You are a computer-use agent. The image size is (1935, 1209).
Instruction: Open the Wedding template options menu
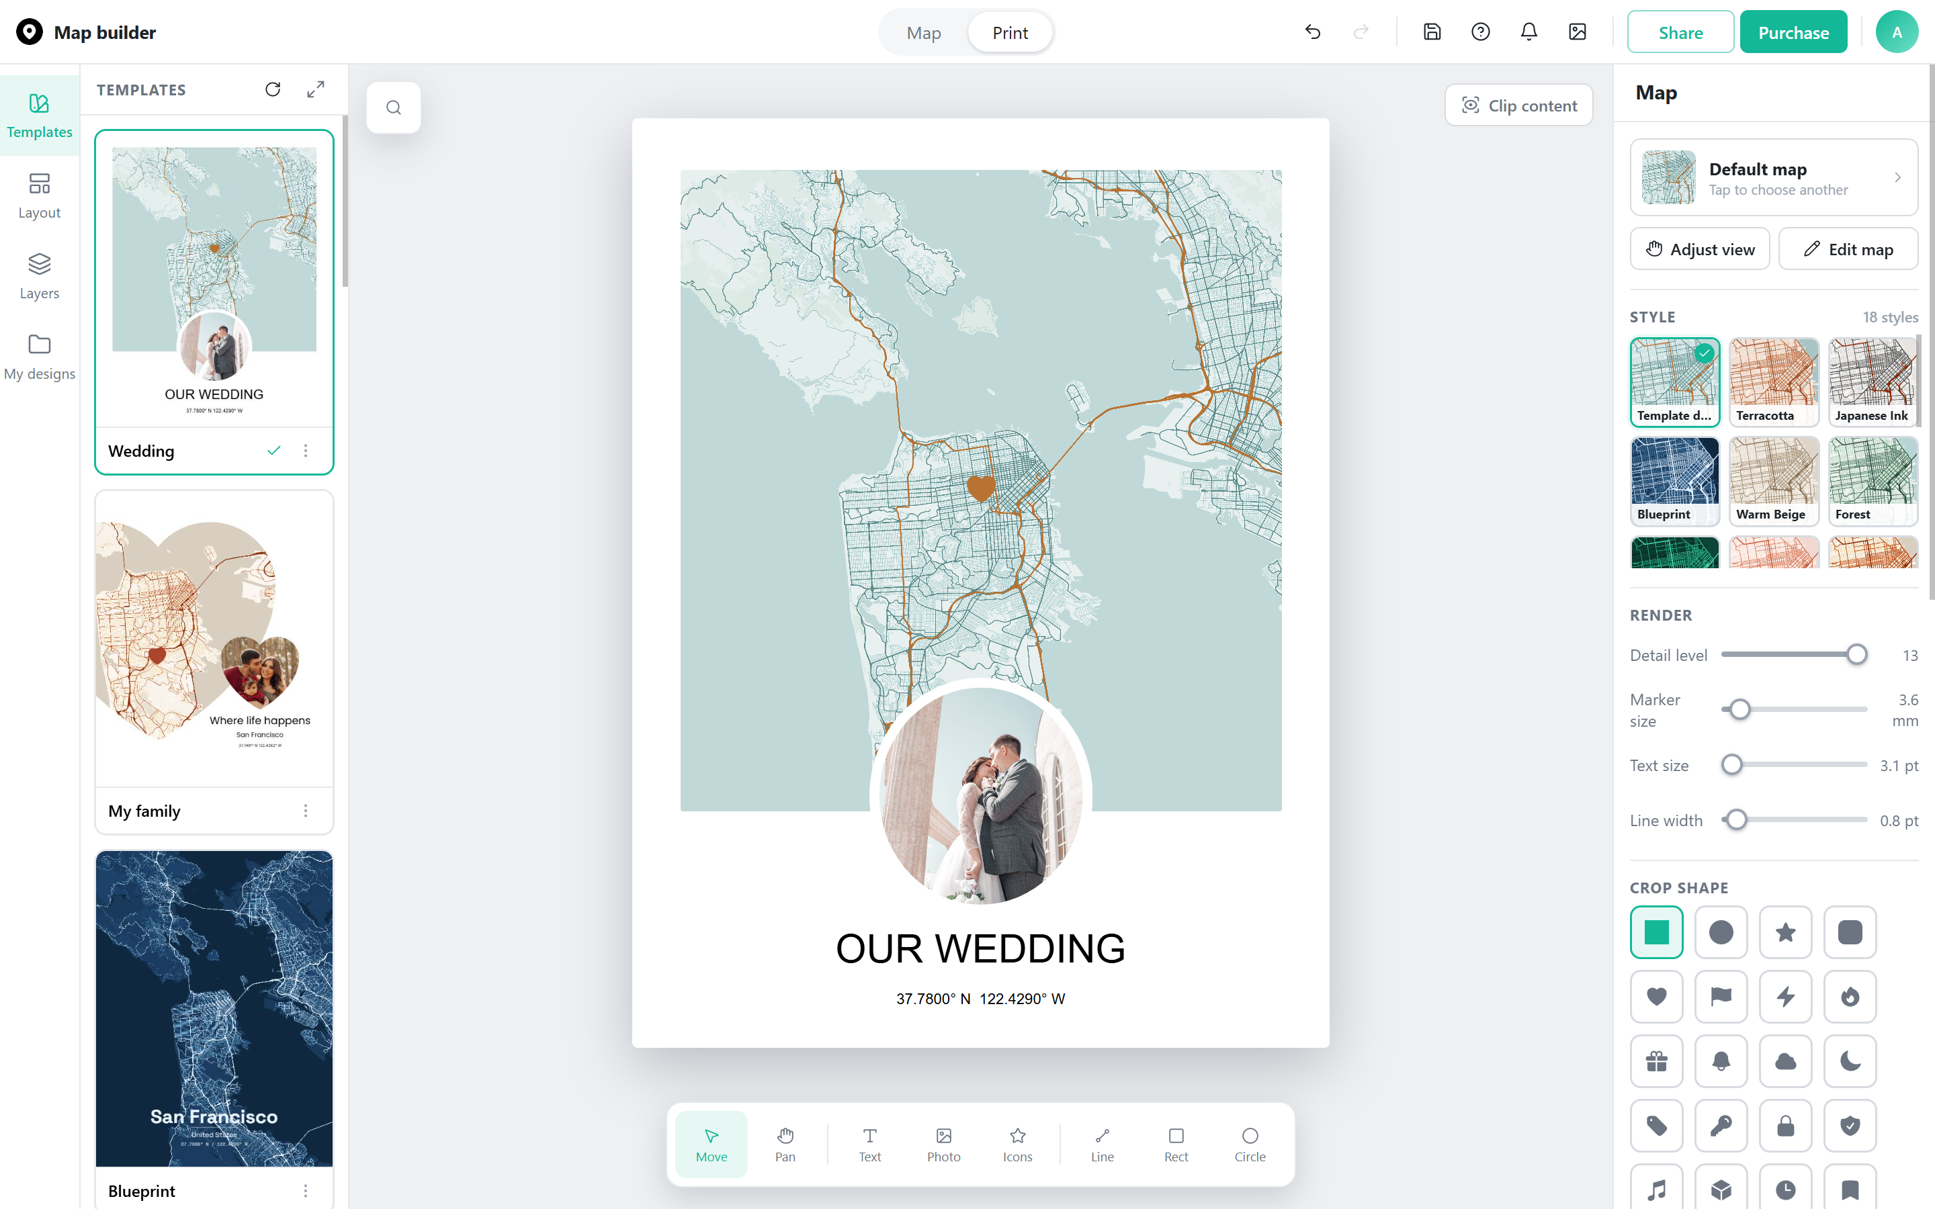click(306, 451)
